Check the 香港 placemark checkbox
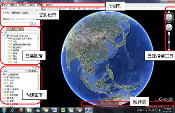 tap(8, 53)
